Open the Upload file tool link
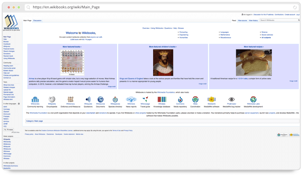303x178 pixels. (x=7, y=90)
